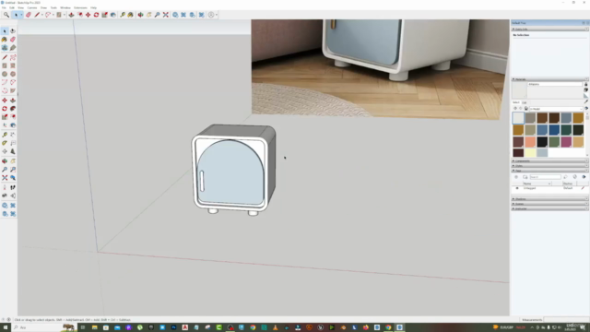Open the In Model materials dropdown
The image size is (590, 332).
pos(555,109)
